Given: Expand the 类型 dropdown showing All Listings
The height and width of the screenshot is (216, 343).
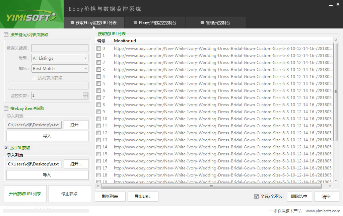Looking at the screenshot, I should point(60,58).
